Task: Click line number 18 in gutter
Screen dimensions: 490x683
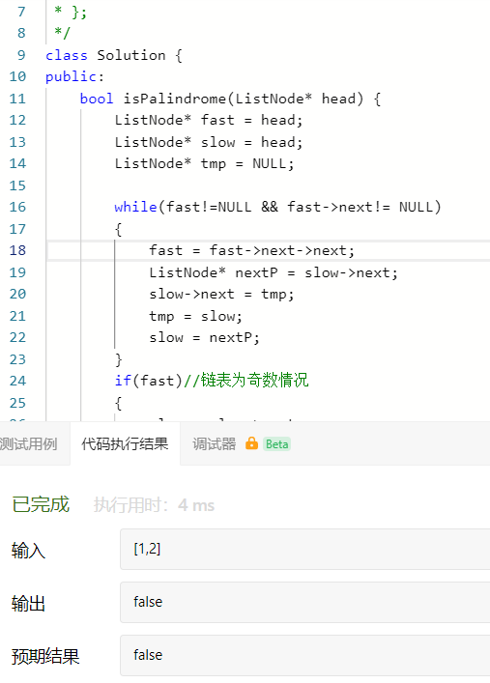Action: [x=17, y=250]
